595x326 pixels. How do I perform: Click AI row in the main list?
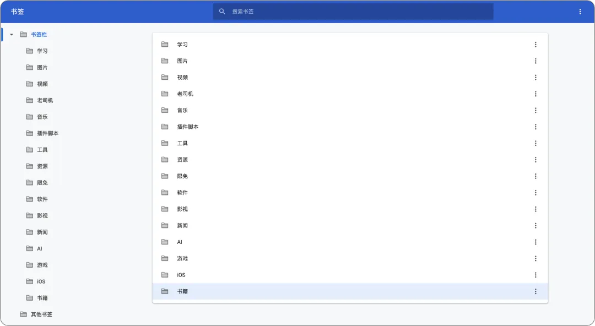coord(350,242)
